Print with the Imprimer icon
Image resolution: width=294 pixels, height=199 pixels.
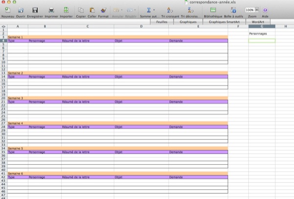click(x=51, y=10)
